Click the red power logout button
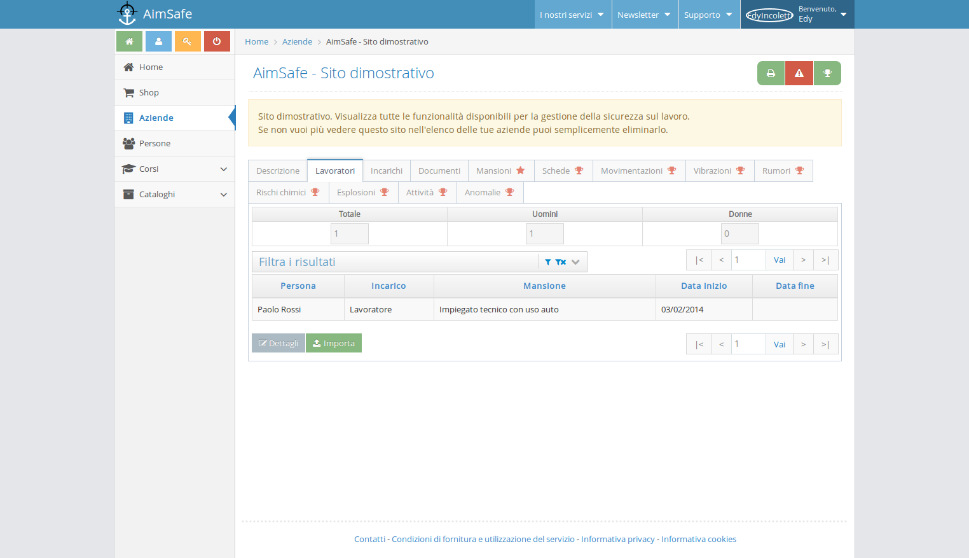The image size is (969, 558). (217, 41)
